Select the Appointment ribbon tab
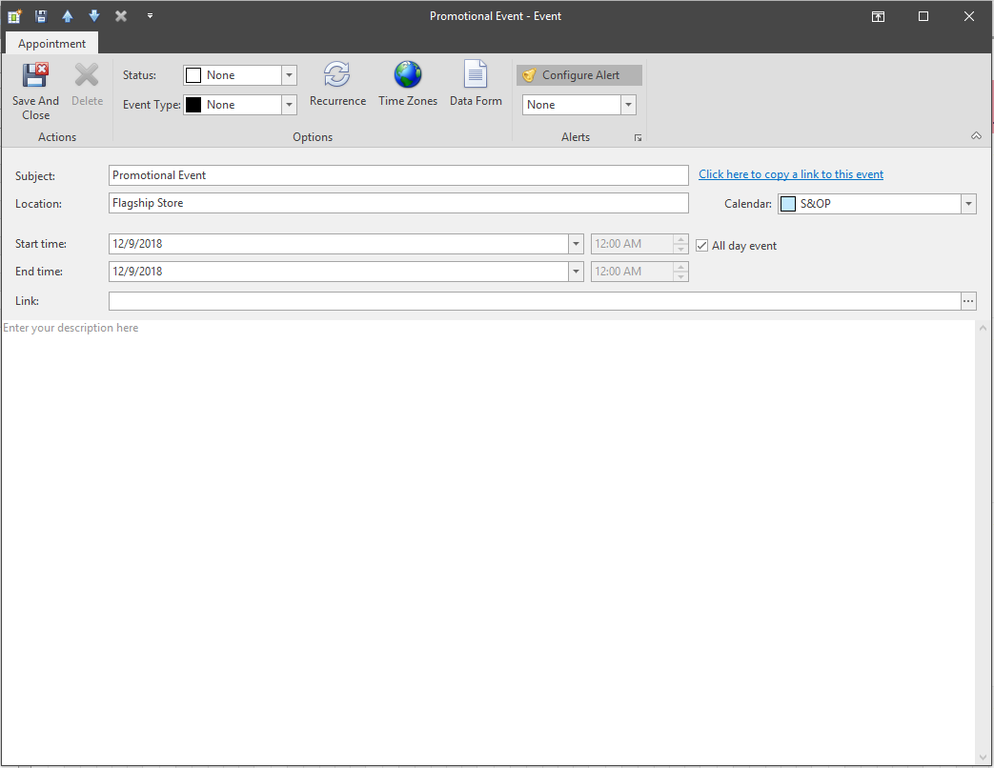The height and width of the screenshot is (768, 994). click(x=51, y=43)
